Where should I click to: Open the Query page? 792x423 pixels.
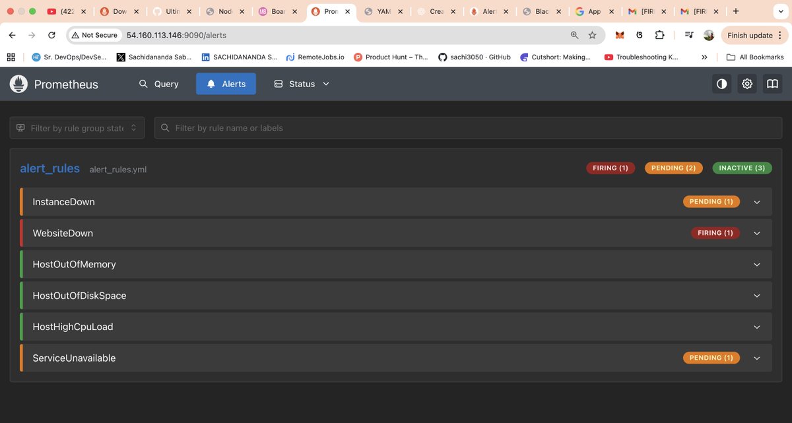(x=158, y=84)
